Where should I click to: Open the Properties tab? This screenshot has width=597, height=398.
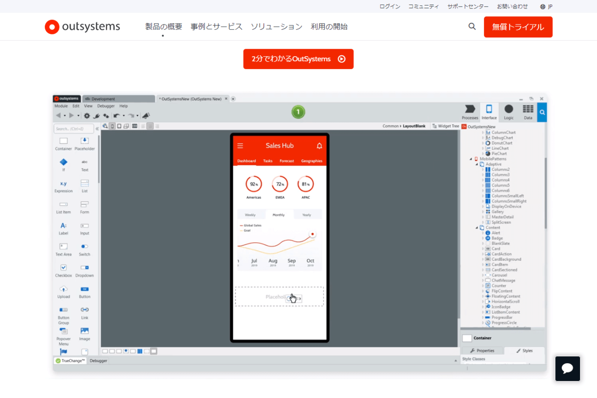pyautogui.click(x=482, y=351)
